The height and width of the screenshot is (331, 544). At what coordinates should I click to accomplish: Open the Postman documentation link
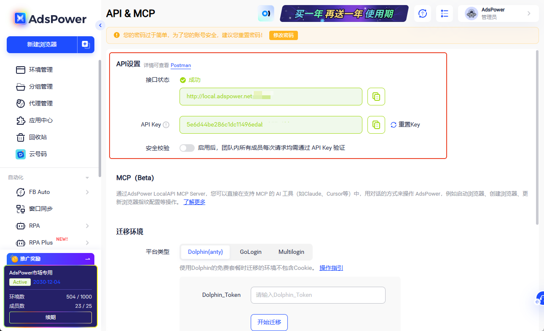181,65
